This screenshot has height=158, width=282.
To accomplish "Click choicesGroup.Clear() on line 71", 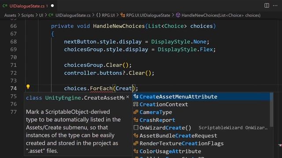I will tap(96, 65).
